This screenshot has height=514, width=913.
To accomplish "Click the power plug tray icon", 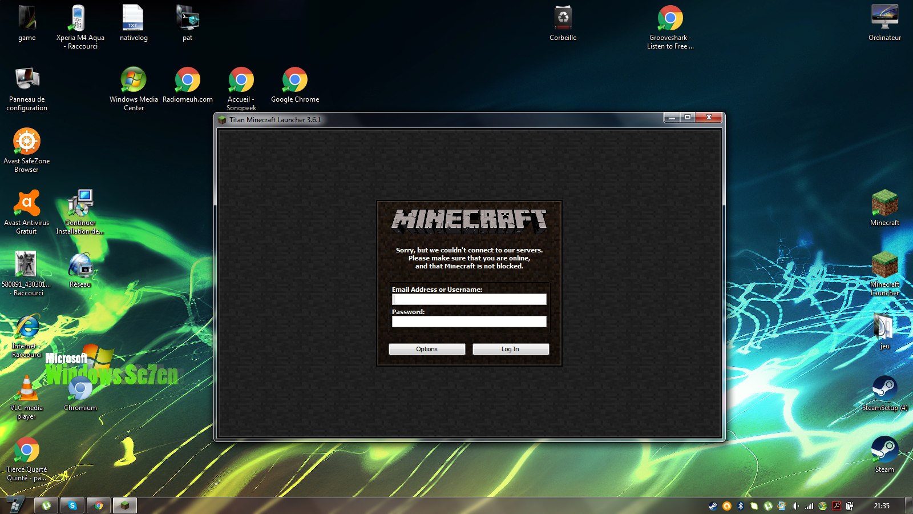I will 850,505.
